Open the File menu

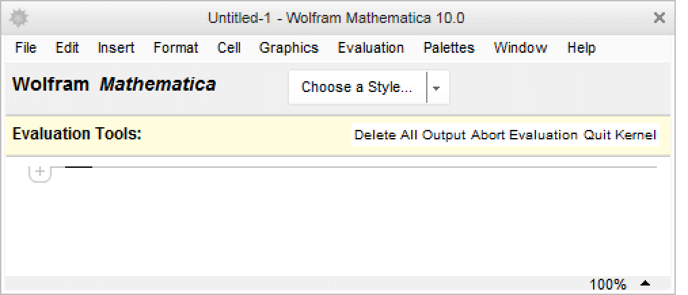[x=26, y=48]
